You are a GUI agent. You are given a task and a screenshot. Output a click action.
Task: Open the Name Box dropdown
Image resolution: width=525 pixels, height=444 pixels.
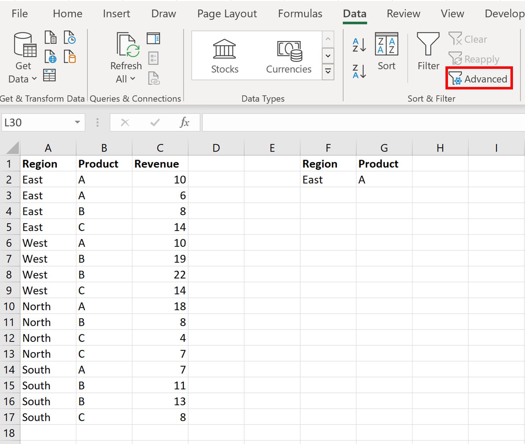[77, 122]
